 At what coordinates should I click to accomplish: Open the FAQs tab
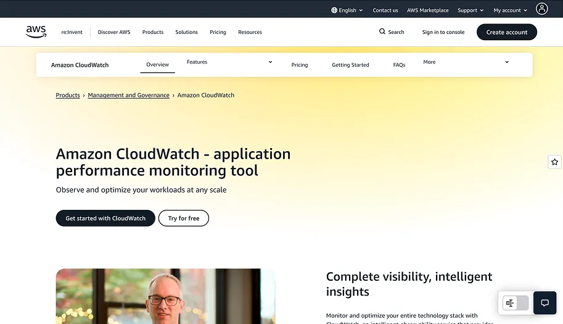(x=399, y=65)
